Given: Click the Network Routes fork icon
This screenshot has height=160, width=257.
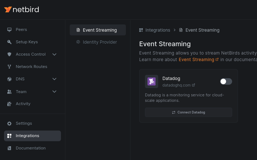Looking at the screenshot, I should point(9,67).
